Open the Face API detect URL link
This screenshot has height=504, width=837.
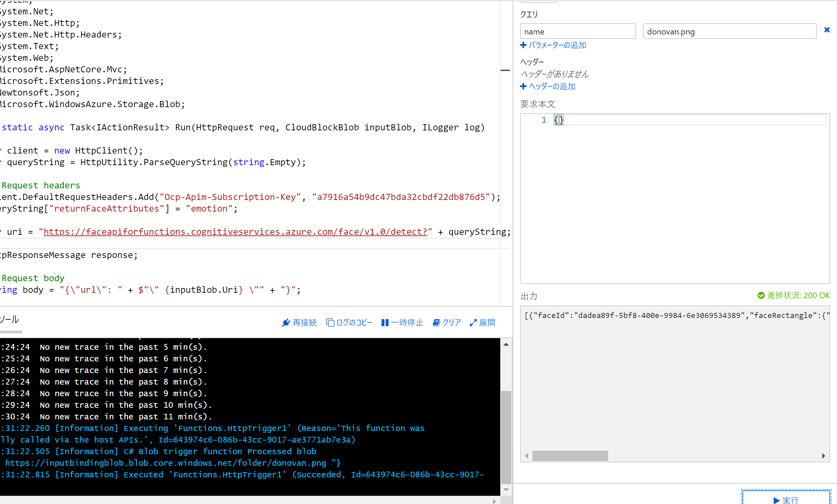(235, 232)
